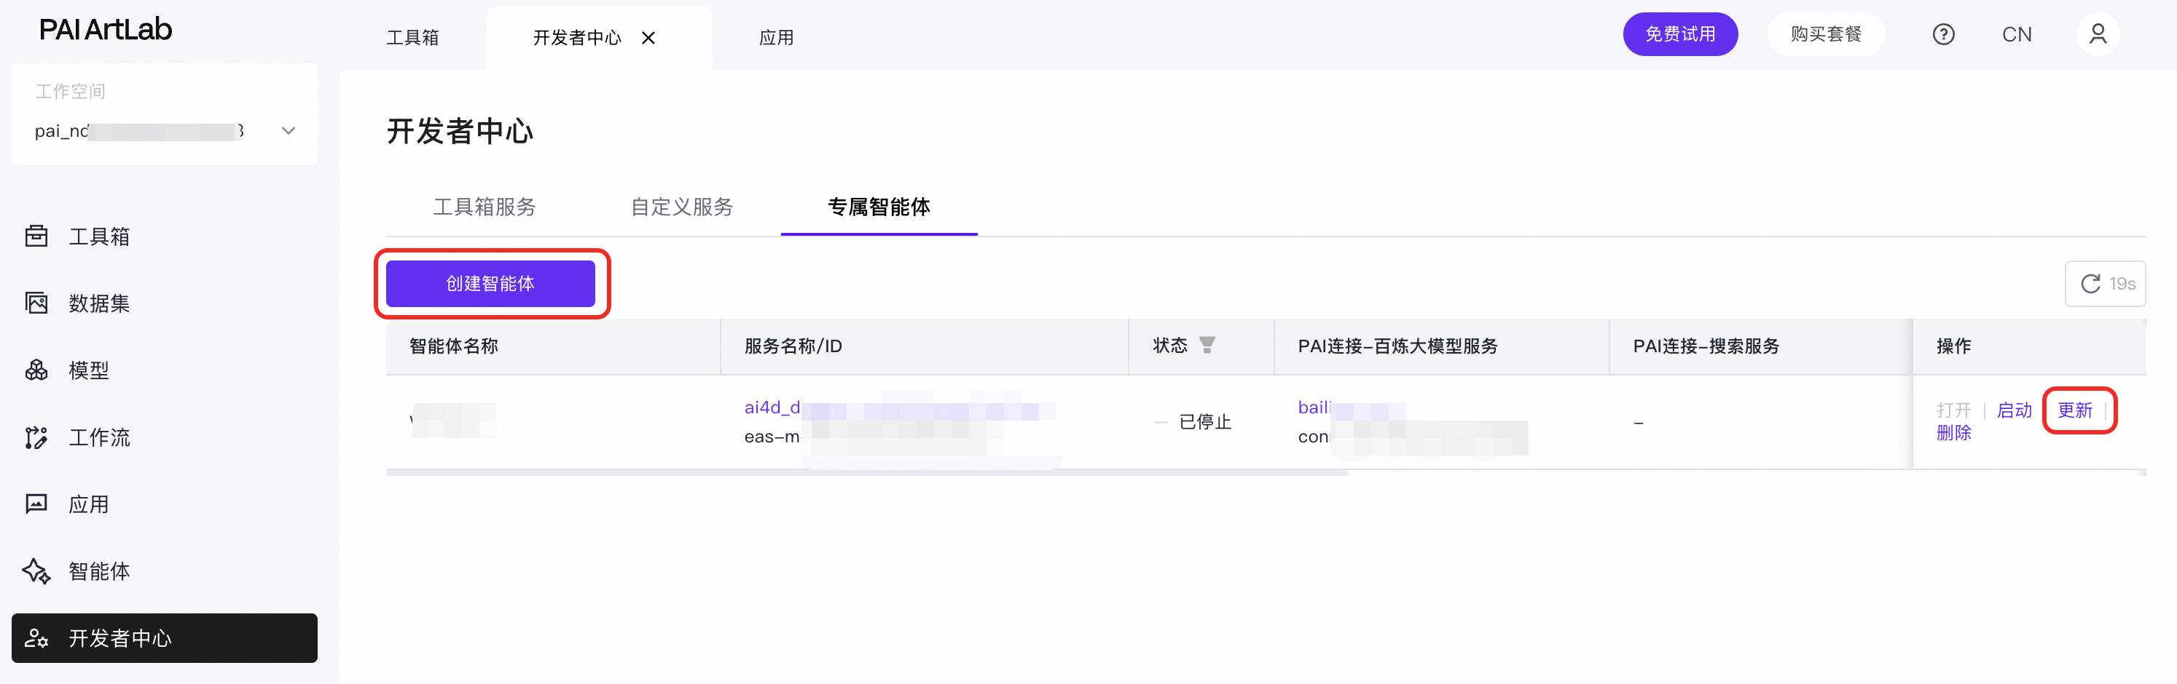2177x684 pixels.
Task: Click the horizontal scrollbar under the table
Action: click(x=867, y=473)
